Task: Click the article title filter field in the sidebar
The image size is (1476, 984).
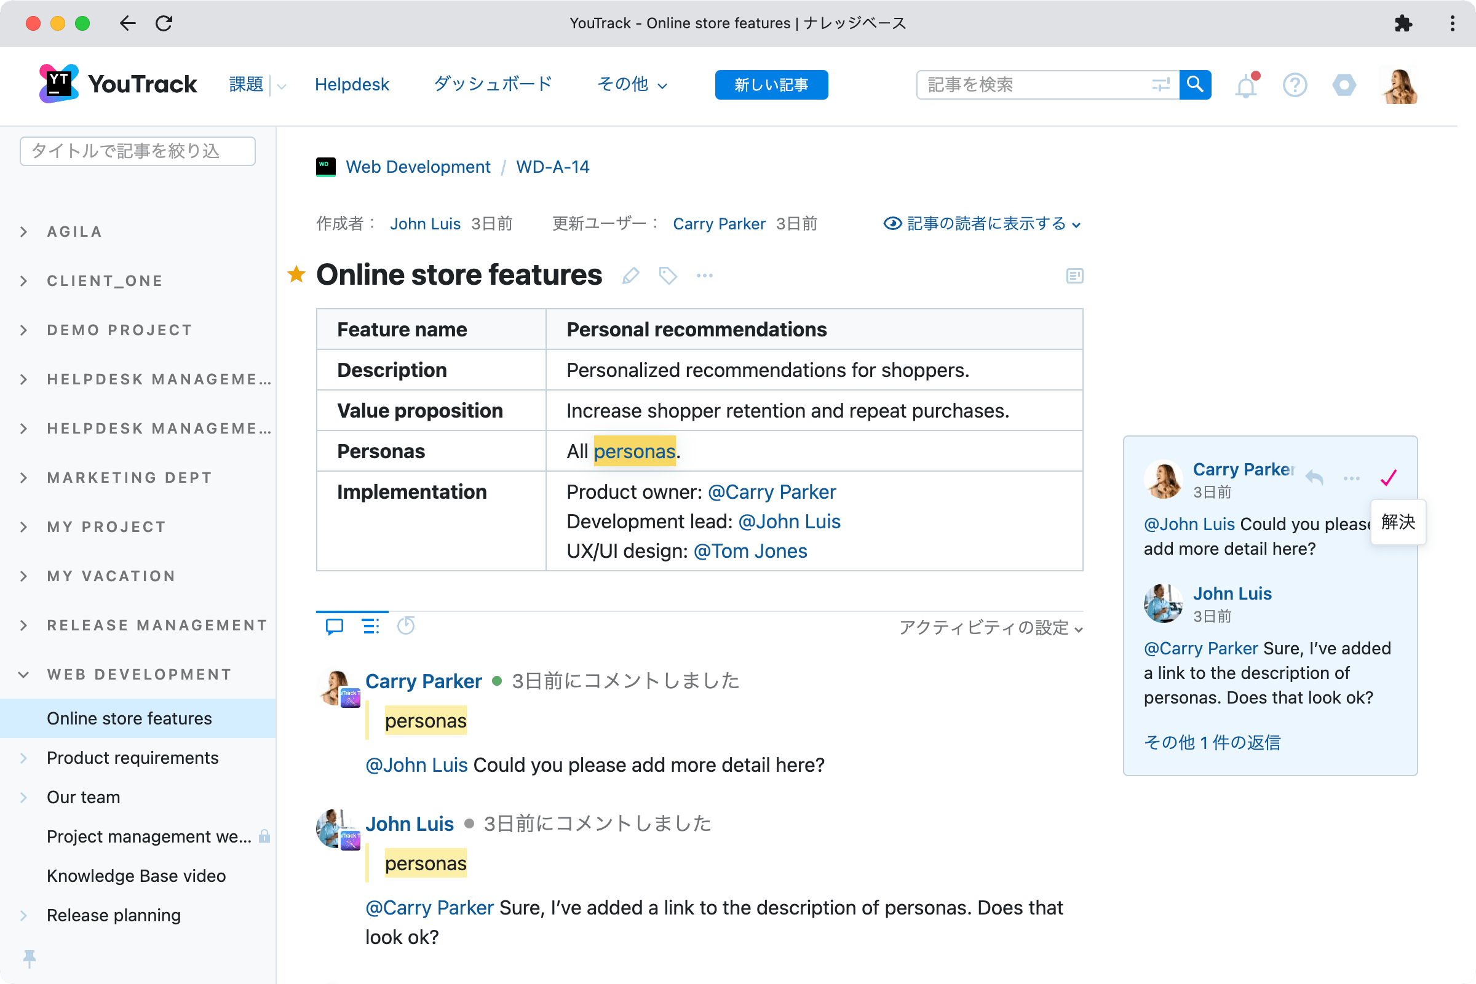Action: pos(137,151)
